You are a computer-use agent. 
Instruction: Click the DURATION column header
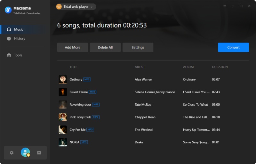(220, 67)
